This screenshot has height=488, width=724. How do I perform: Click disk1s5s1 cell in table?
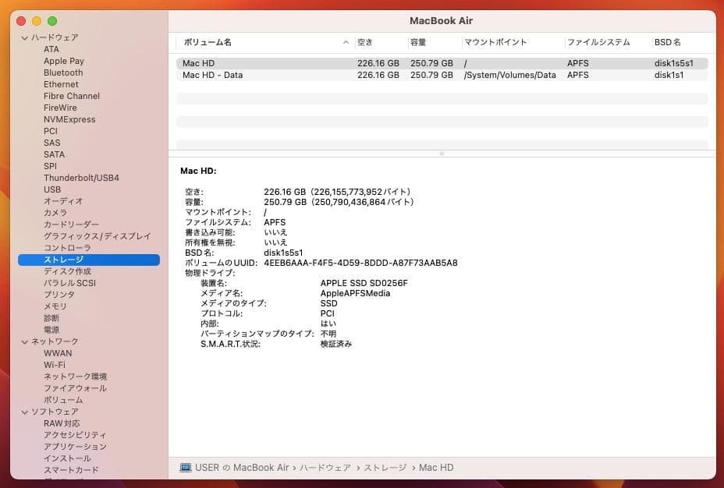(673, 63)
